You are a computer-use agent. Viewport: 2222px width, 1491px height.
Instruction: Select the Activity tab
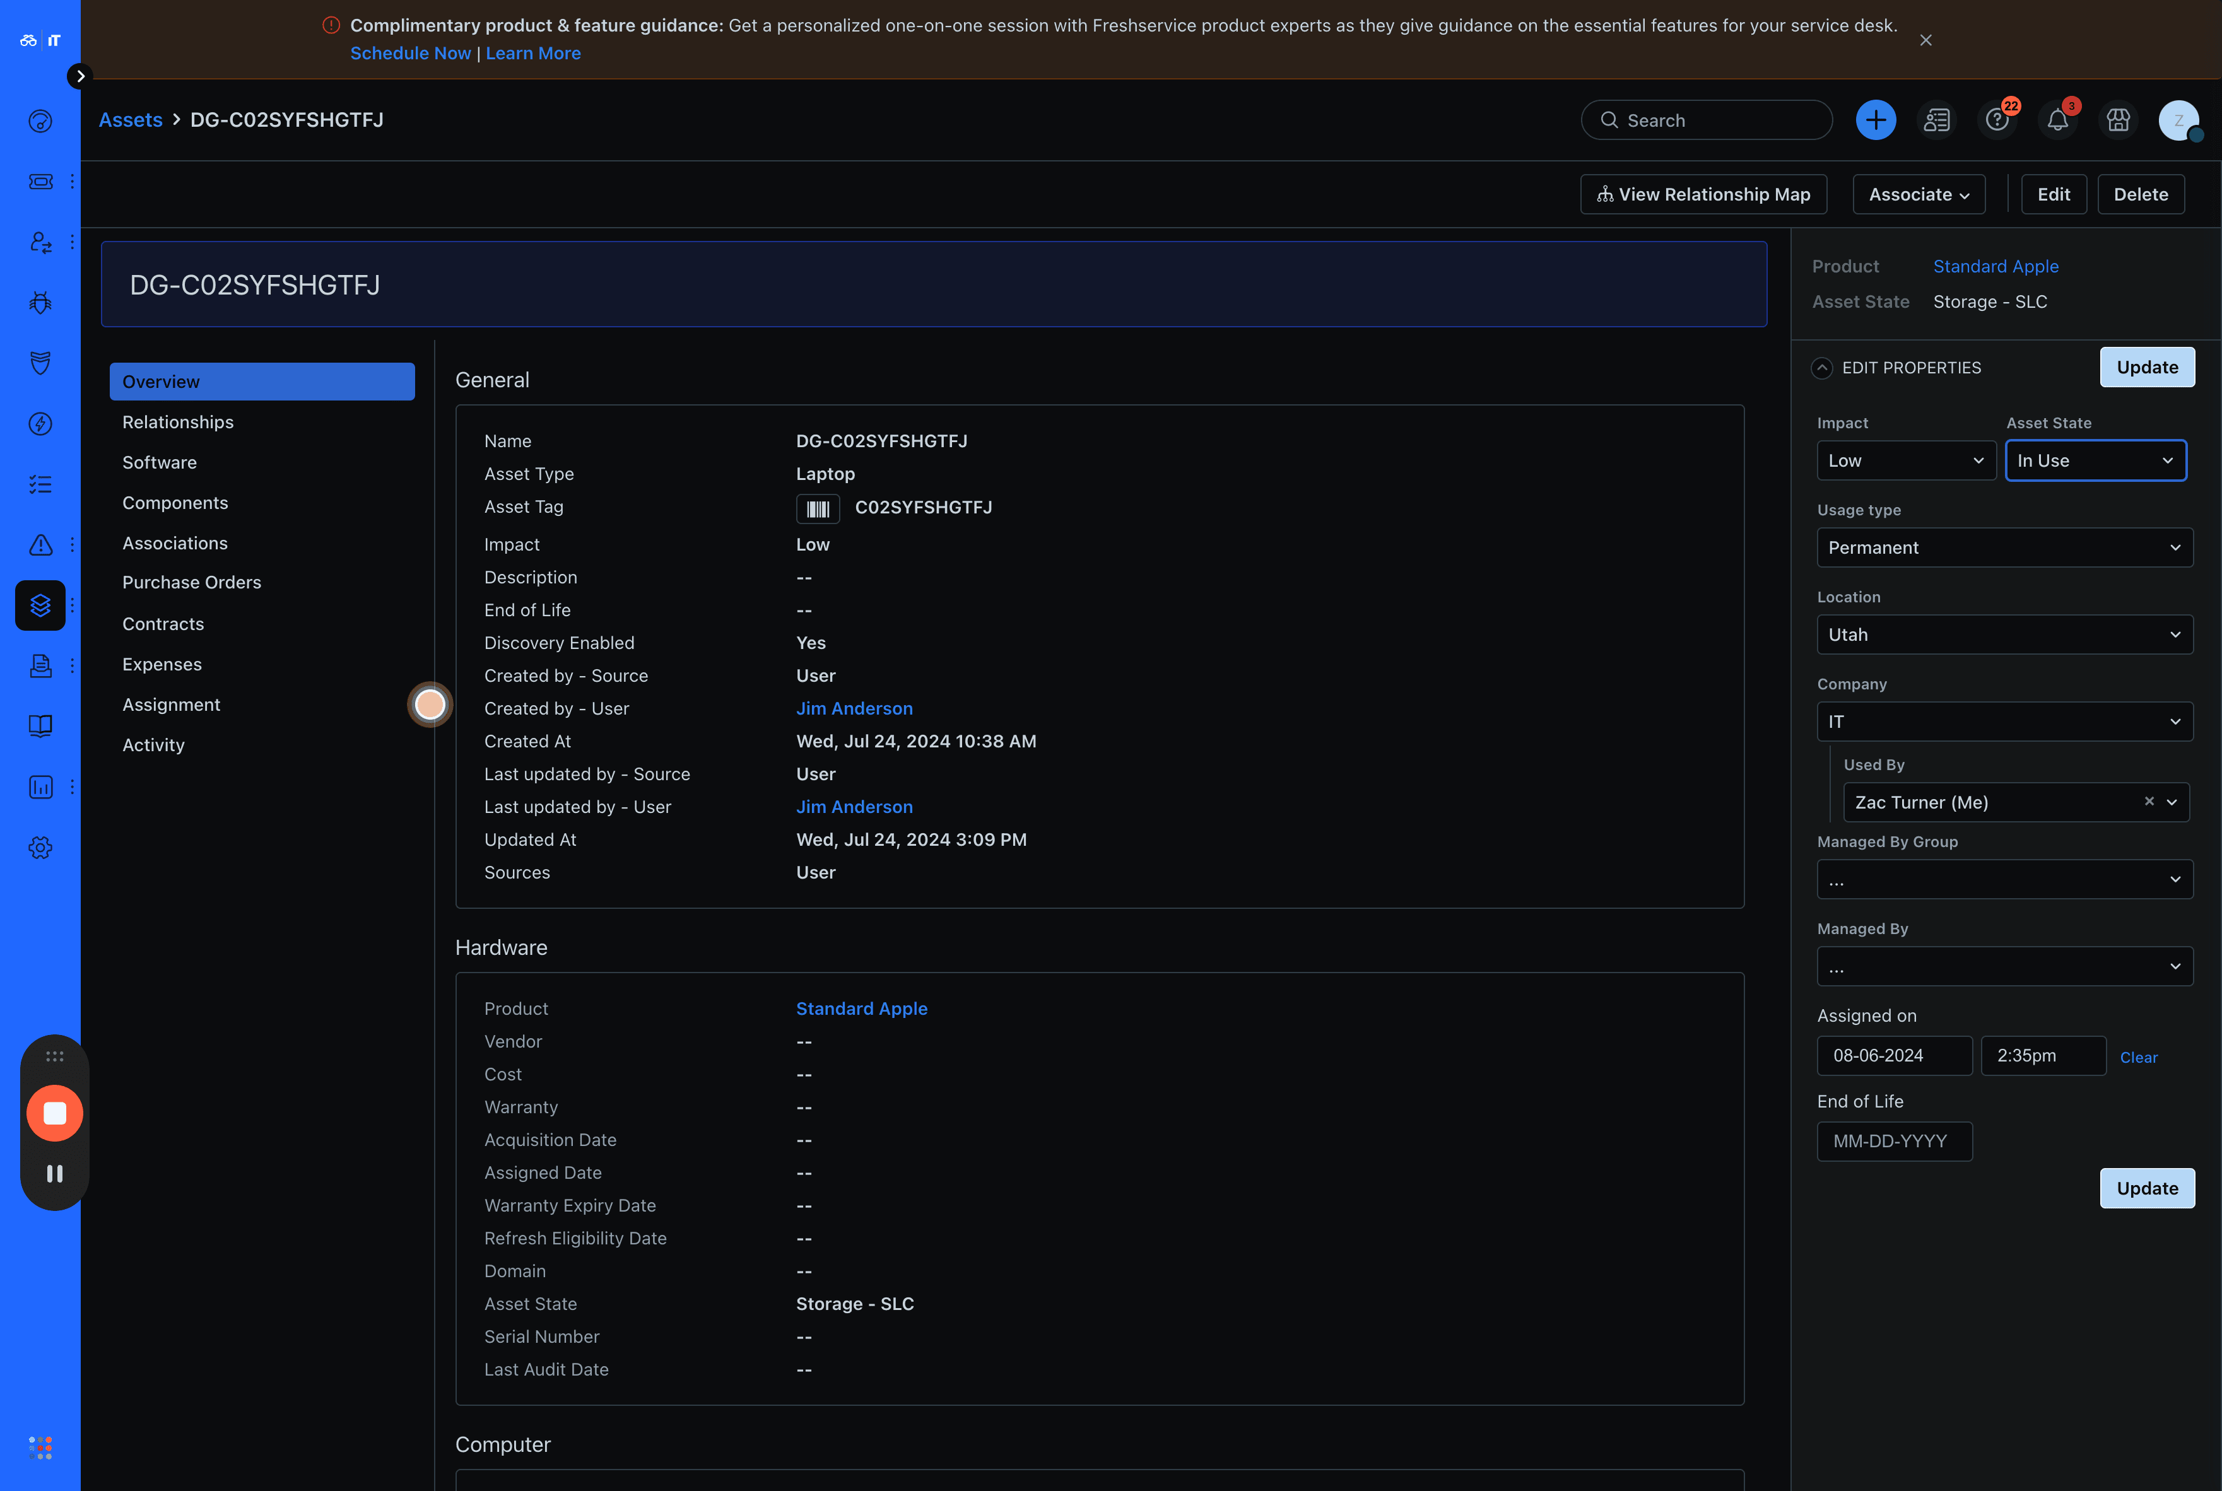tap(153, 744)
